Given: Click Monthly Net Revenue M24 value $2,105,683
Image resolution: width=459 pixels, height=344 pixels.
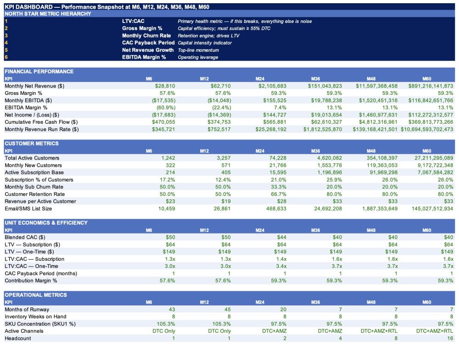Looking at the screenshot, I should point(272,86).
